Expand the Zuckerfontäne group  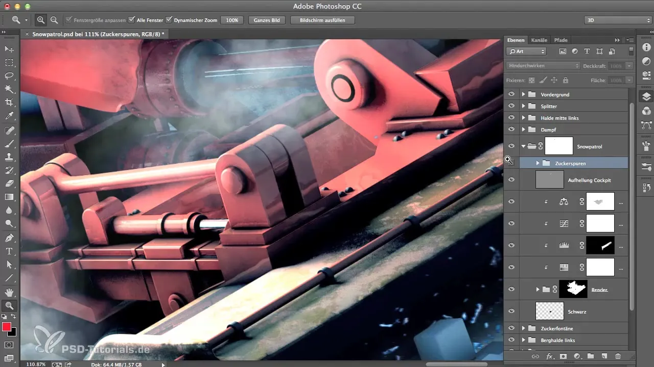point(523,328)
